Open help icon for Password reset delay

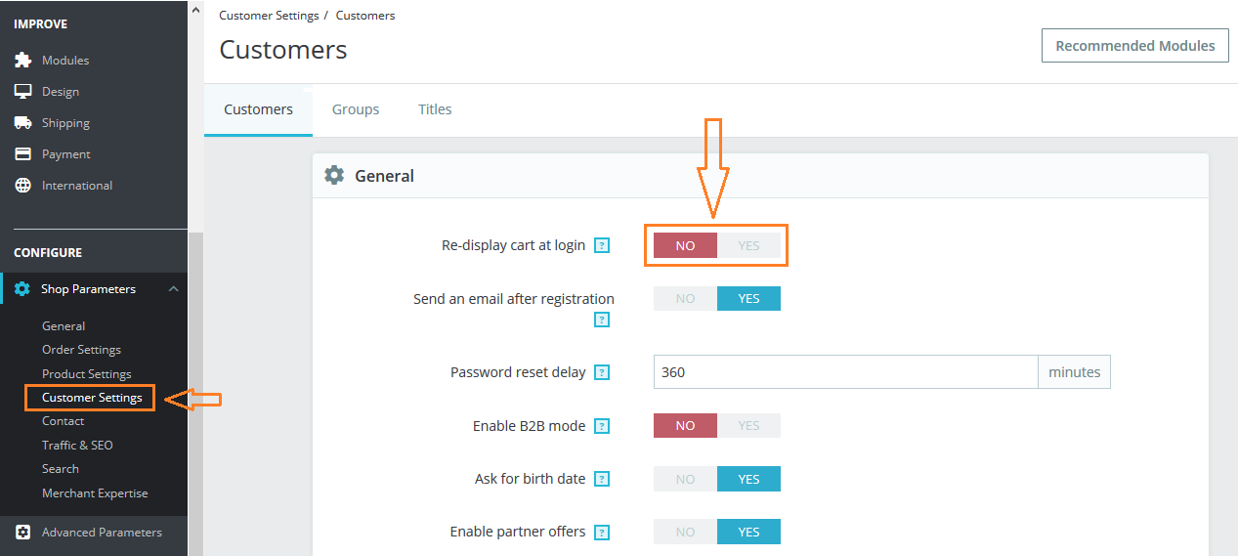point(602,372)
